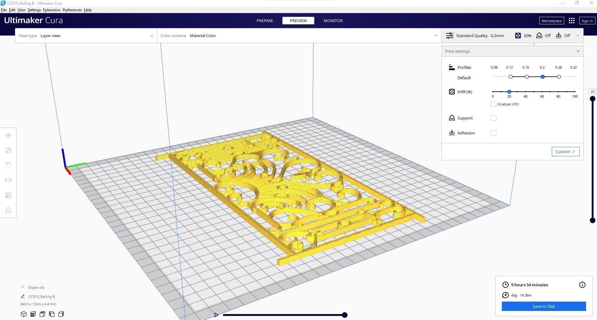Click the Adhesion icon in Print settings
The width and height of the screenshot is (597, 320).
coord(452,133)
